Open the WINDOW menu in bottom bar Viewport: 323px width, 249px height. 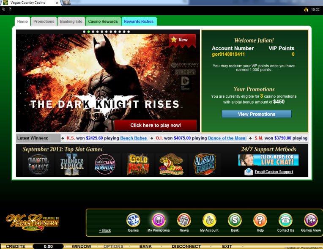(81, 246)
